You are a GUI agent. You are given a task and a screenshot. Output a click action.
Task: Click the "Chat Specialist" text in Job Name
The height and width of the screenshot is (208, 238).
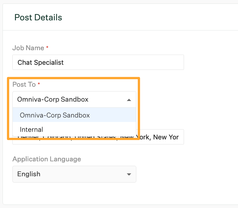point(41,63)
